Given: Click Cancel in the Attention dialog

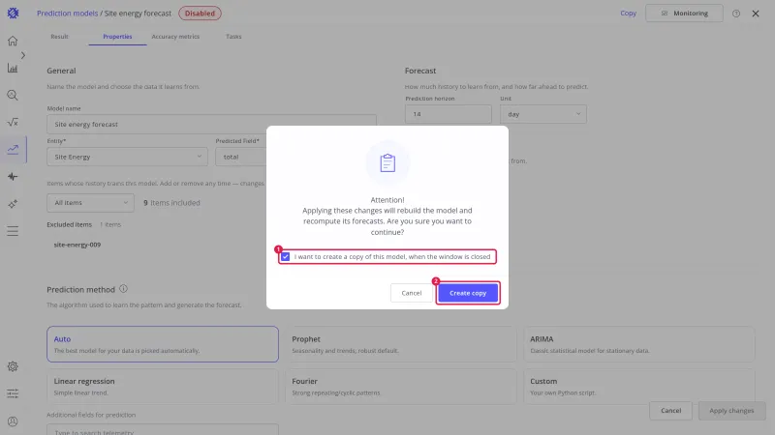Looking at the screenshot, I should [x=411, y=293].
